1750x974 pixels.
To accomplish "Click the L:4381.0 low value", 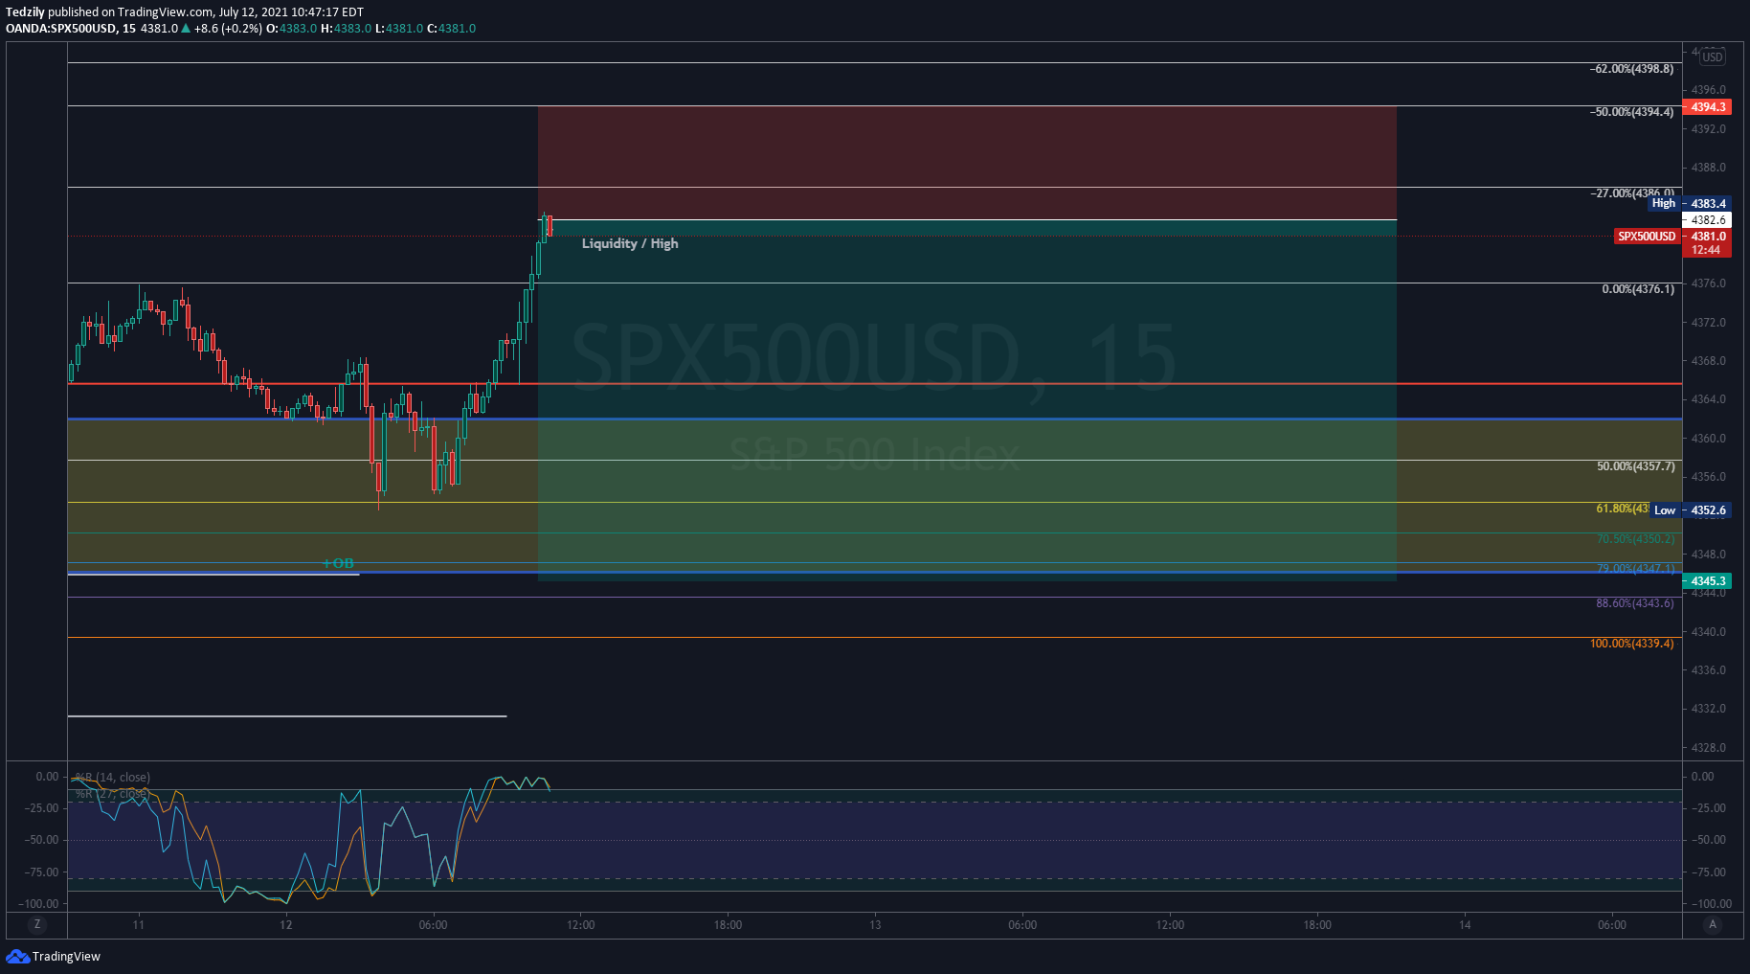I will click(398, 29).
